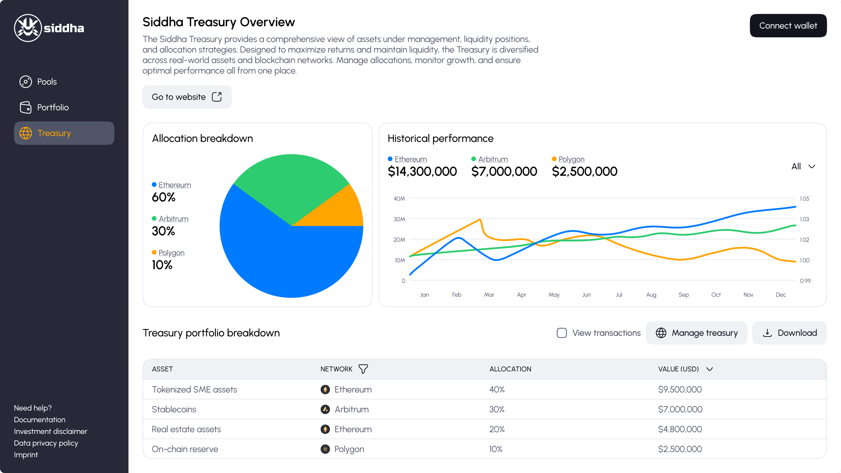Sort by Value (USD) column chevron
Screen dimensions: 841x473
pos(710,369)
